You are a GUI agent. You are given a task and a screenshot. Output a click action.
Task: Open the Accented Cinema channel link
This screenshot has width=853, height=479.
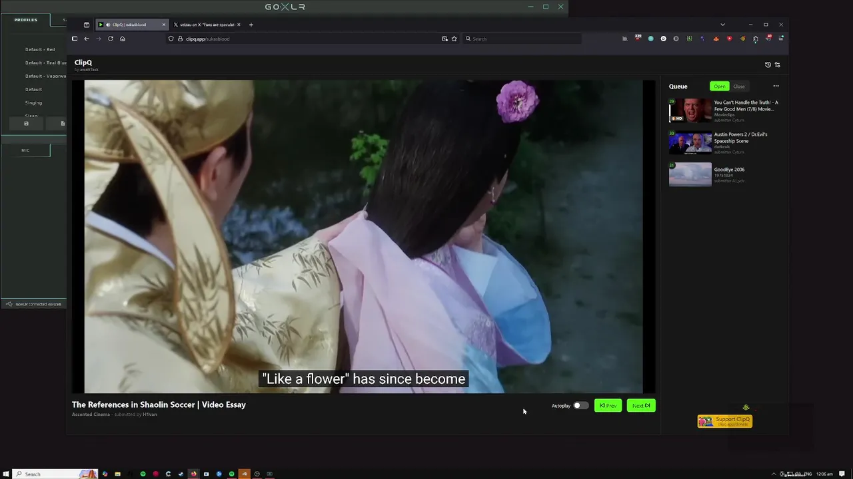(x=91, y=414)
